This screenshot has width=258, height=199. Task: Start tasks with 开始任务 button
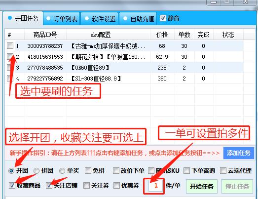coord(202,186)
